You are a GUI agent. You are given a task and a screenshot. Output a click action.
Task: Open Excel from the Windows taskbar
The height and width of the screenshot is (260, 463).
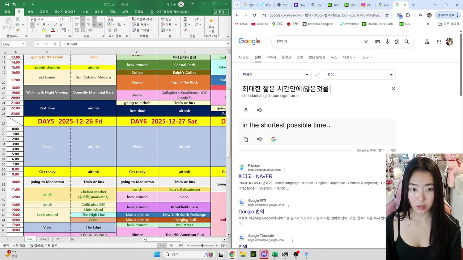click(x=275, y=254)
